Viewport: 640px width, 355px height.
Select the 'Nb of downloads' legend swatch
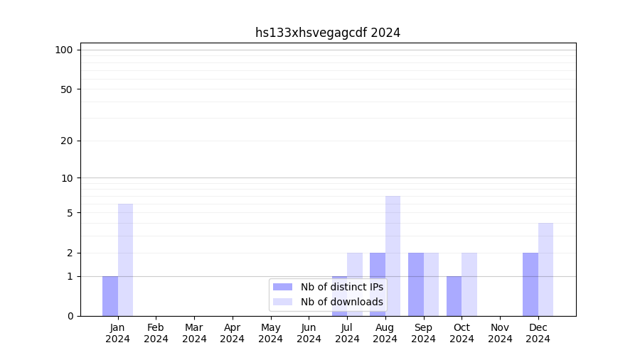[282, 302]
